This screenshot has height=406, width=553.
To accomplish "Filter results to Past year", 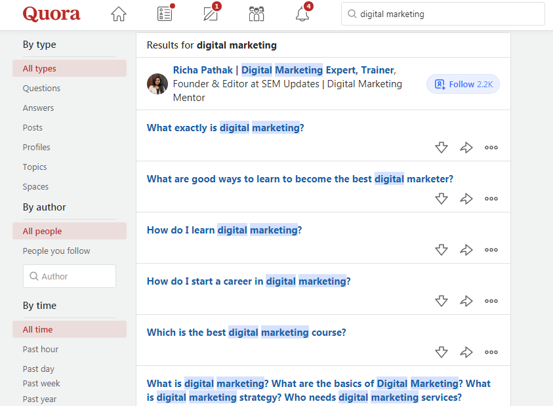I will click(40, 399).
